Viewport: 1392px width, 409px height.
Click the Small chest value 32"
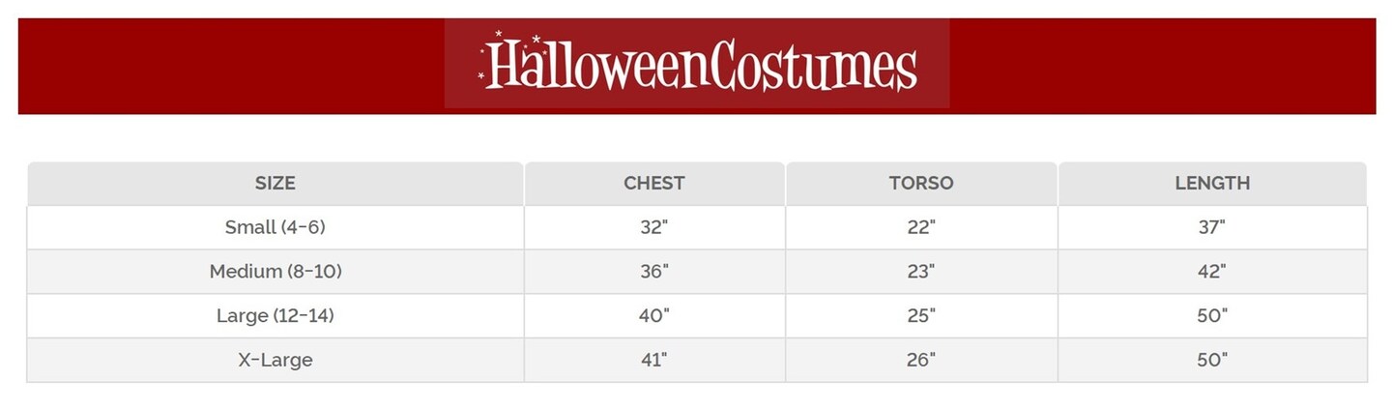[x=654, y=227]
